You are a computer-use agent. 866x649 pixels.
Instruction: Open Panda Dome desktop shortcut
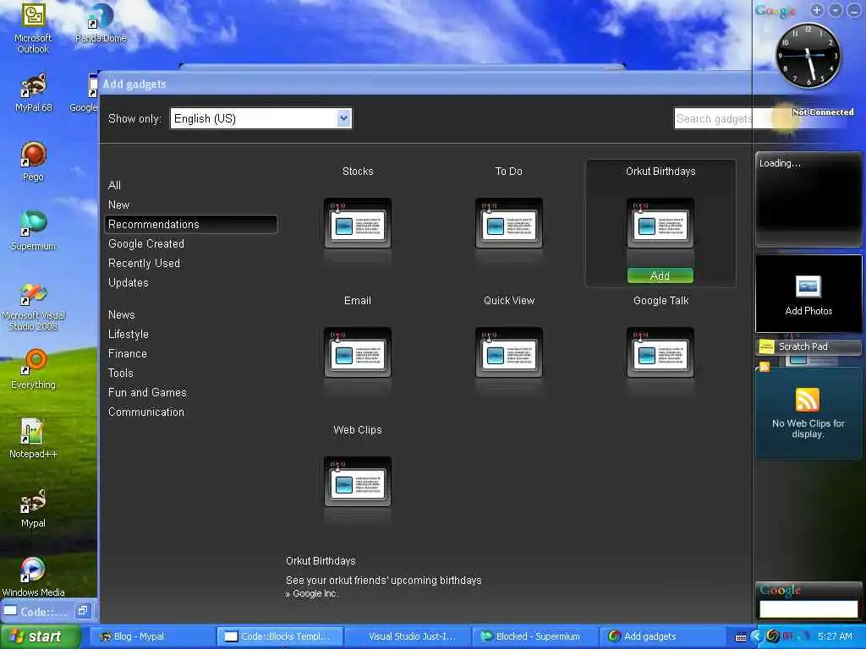[x=101, y=23]
